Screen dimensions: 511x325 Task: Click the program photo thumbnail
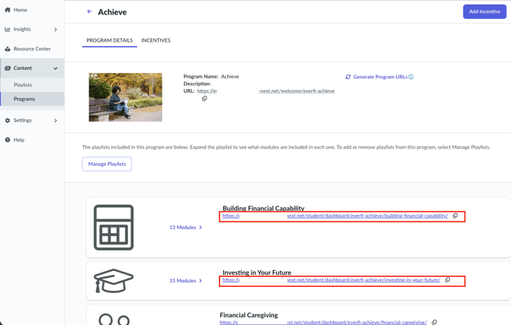click(x=126, y=97)
